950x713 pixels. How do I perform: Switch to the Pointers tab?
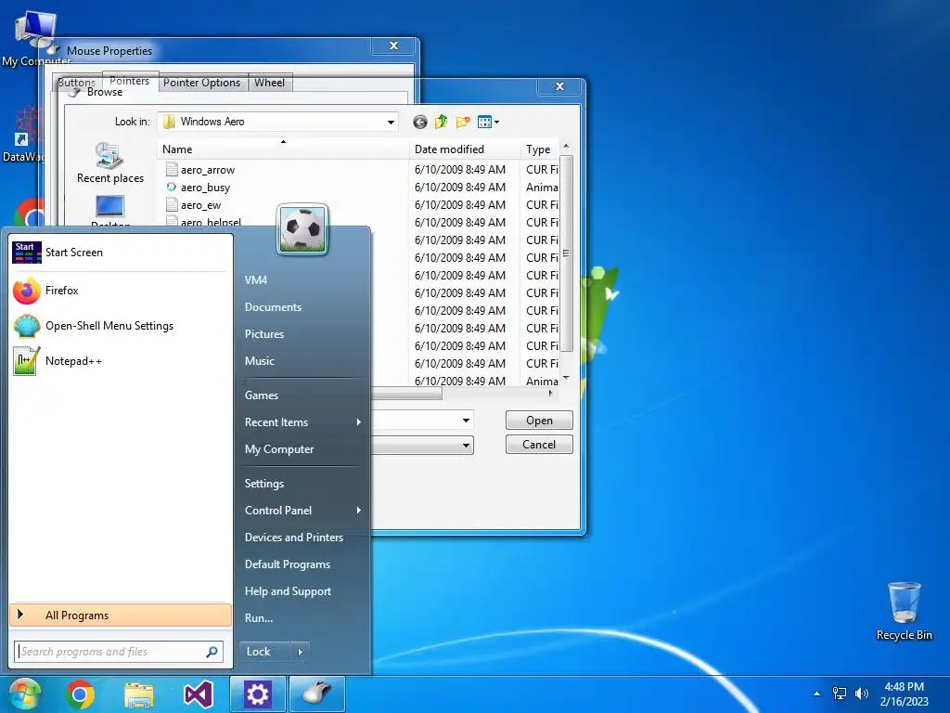point(129,81)
